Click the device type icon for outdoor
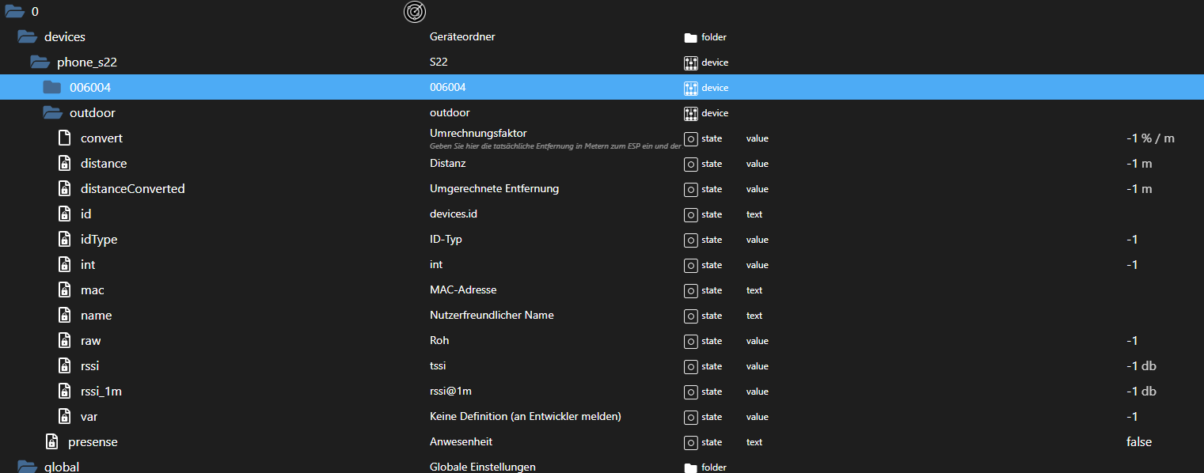Screen dimensions: 1204x473 coord(690,112)
